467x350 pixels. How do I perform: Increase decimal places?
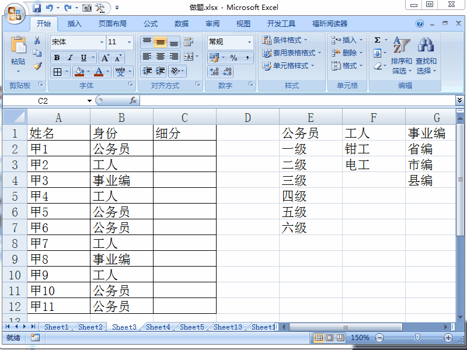pyautogui.click(x=214, y=72)
